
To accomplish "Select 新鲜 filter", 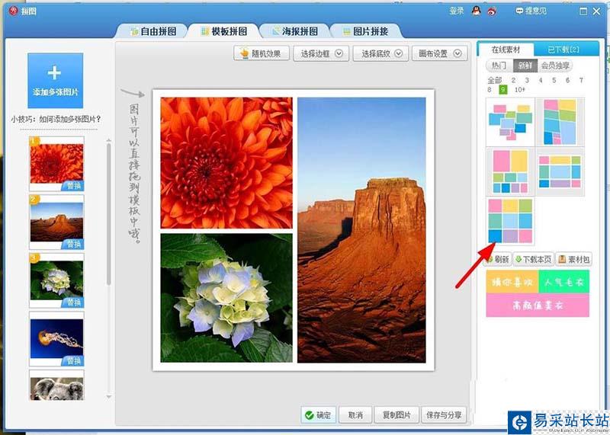I will (525, 66).
